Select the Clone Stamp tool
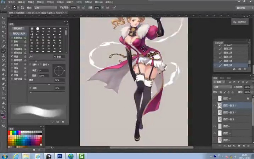The height and width of the screenshot is (159, 254). [3, 56]
